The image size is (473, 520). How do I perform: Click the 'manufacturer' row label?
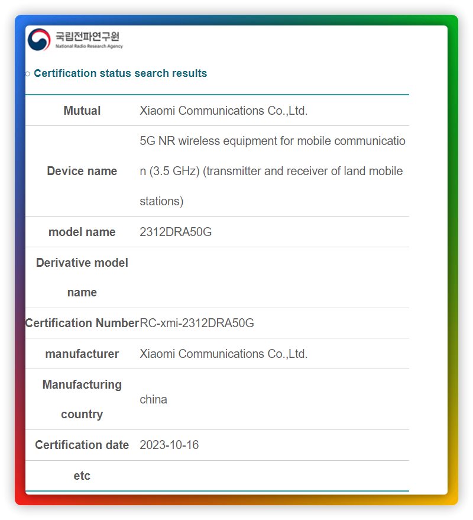pos(82,354)
